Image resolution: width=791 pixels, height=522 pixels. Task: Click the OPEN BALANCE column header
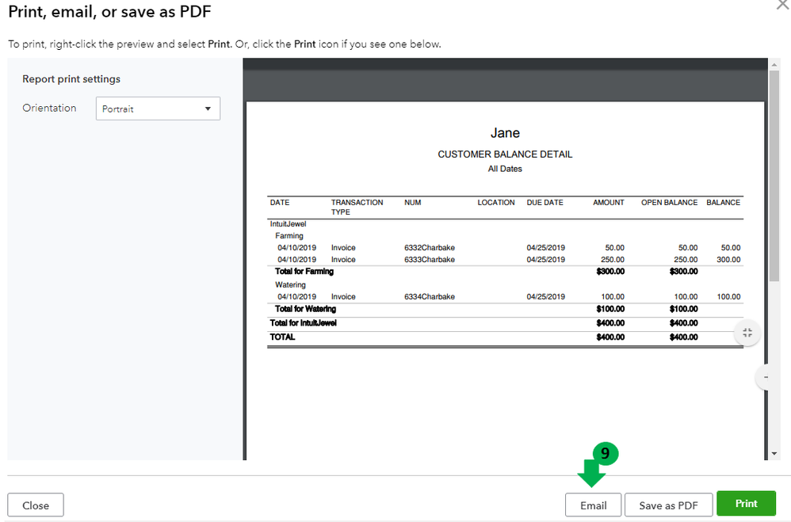point(669,202)
